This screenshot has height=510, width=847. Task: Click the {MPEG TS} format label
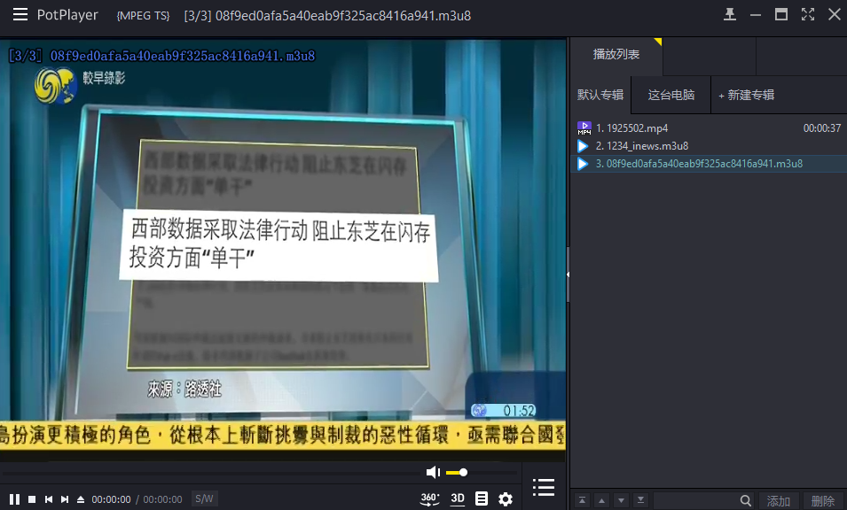point(143,16)
